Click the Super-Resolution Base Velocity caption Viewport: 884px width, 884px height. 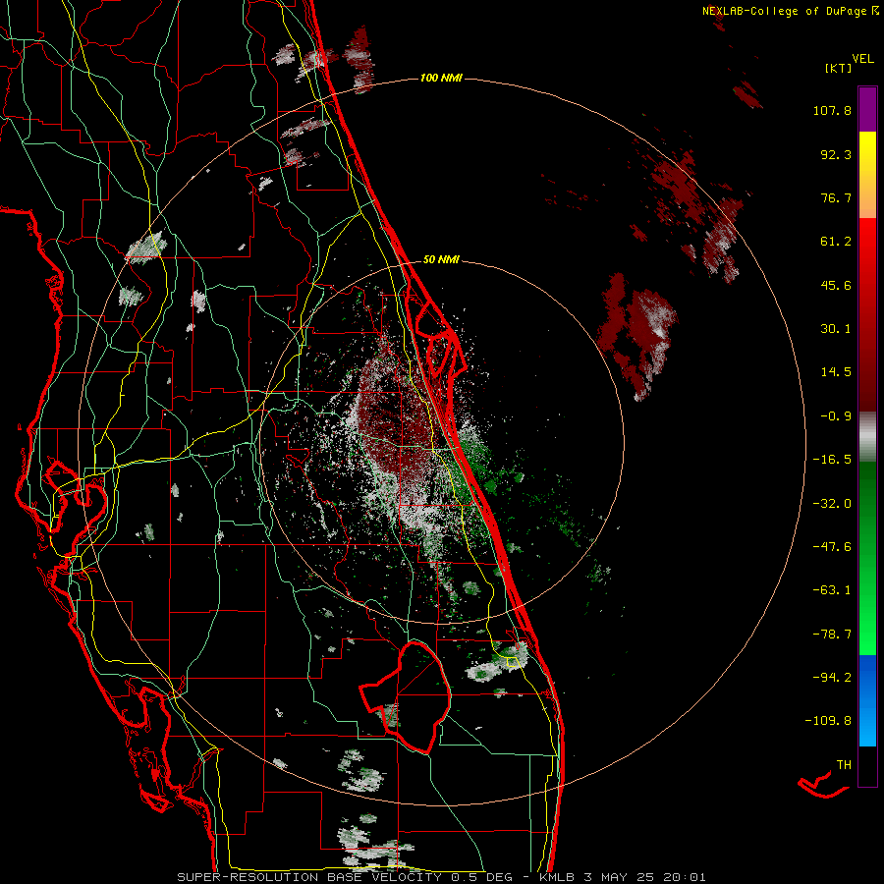pos(441,877)
